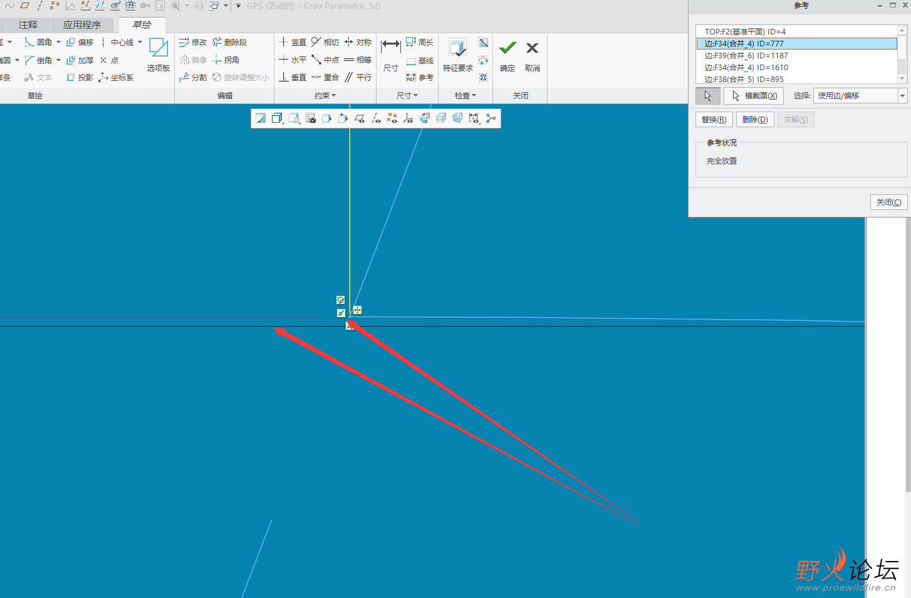This screenshot has width=911, height=598.
Task: Expand the 约束 group dropdown
Action: tap(325, 95)
